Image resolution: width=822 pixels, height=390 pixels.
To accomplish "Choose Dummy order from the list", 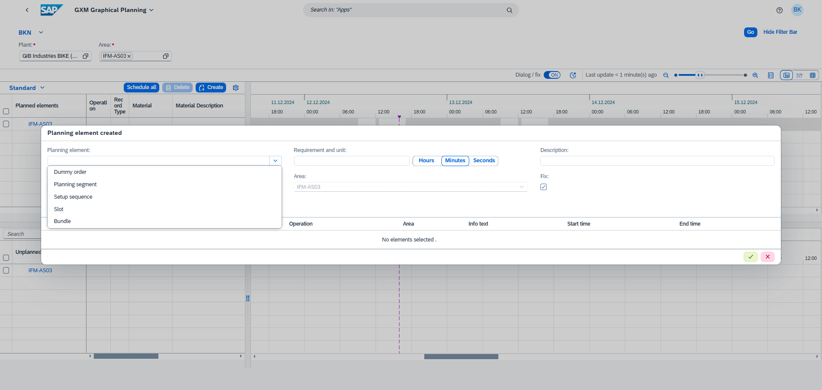I will [70, 172].
